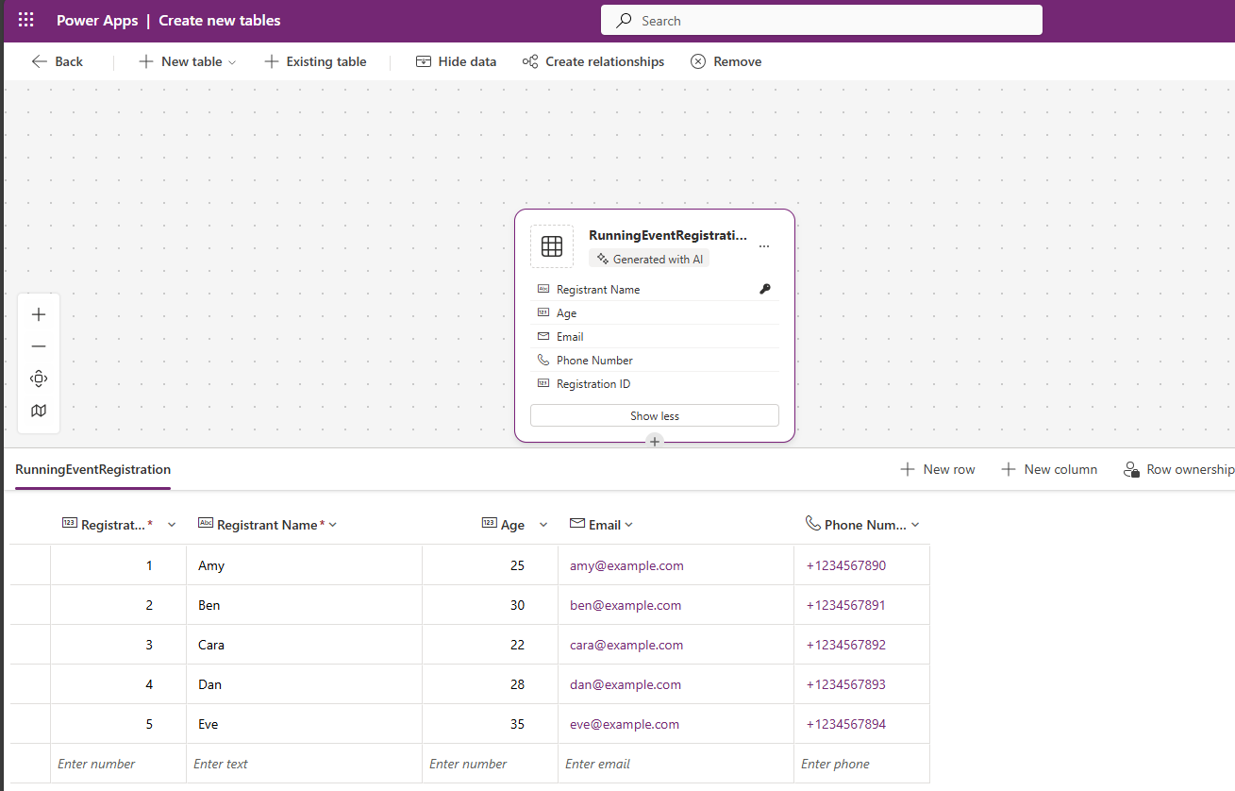Click the Search box

tap(821, 21)
